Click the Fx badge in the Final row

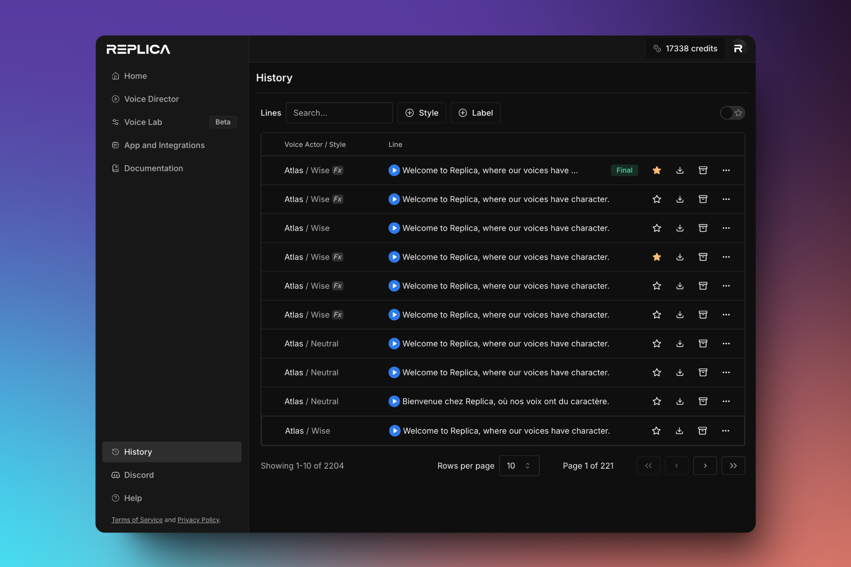tap(338, 170)
